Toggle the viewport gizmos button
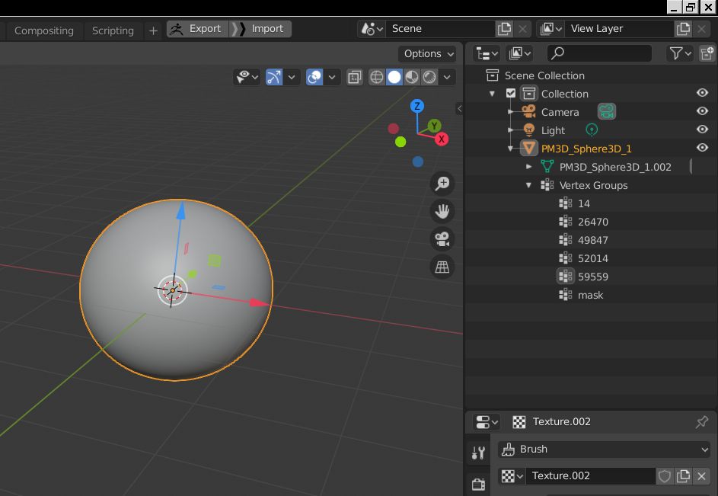The image size is (718, 496). (274, 77)
